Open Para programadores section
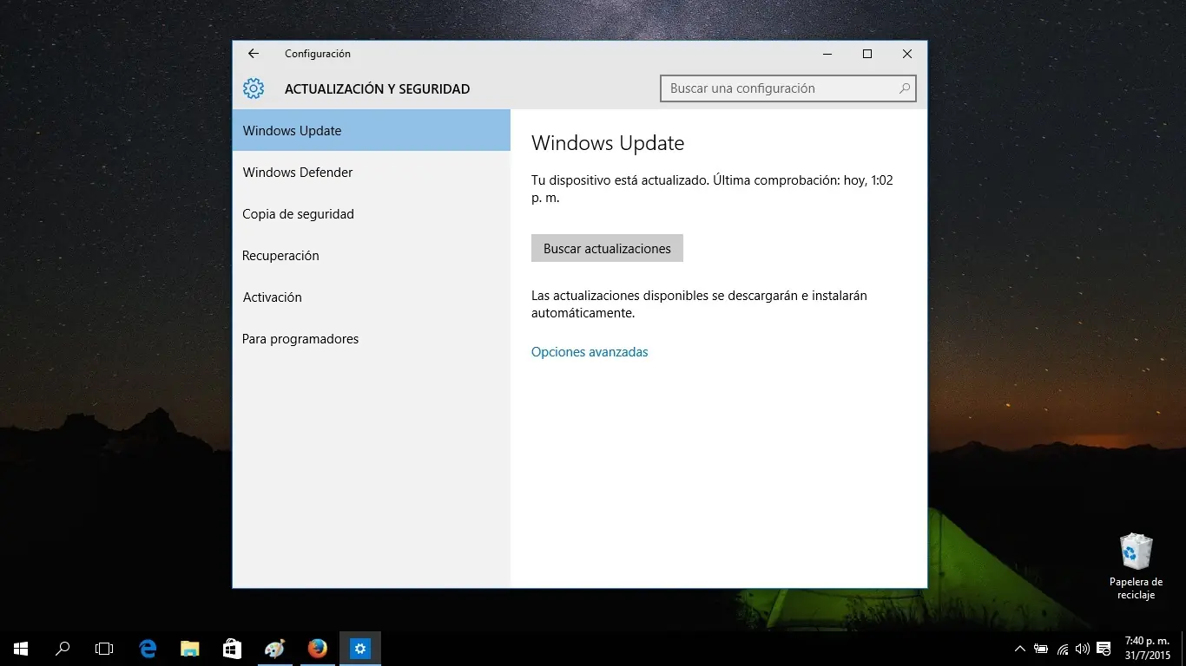This screenshot has height=666, width=1186. pyautogui.click(x=372, y=339)
